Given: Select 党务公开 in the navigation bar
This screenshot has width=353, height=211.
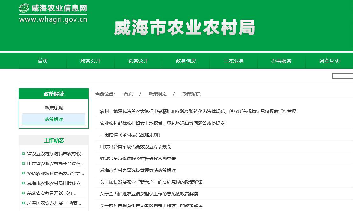Looking at the screenshot, I should coord(138,61).
